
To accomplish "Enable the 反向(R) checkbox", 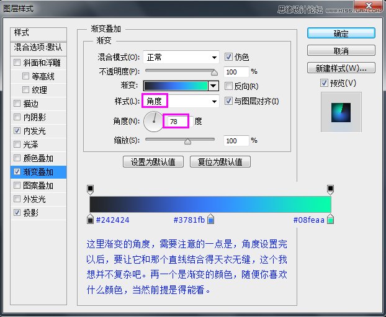I will point(228,86).
